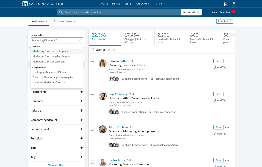262x167 pixels.
Task: Switch to Lead results tab
Action: 39,21
